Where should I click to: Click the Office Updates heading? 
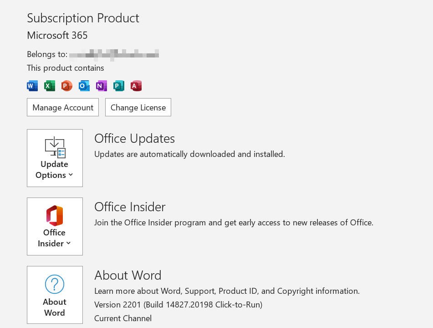pyautogui.click(x=134, y=139)
